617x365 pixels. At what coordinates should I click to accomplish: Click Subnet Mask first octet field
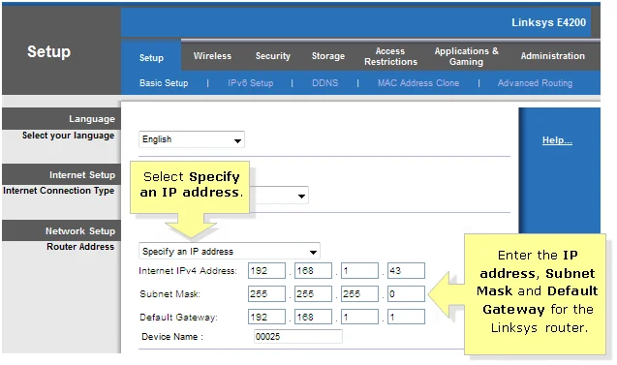point(266,293)
